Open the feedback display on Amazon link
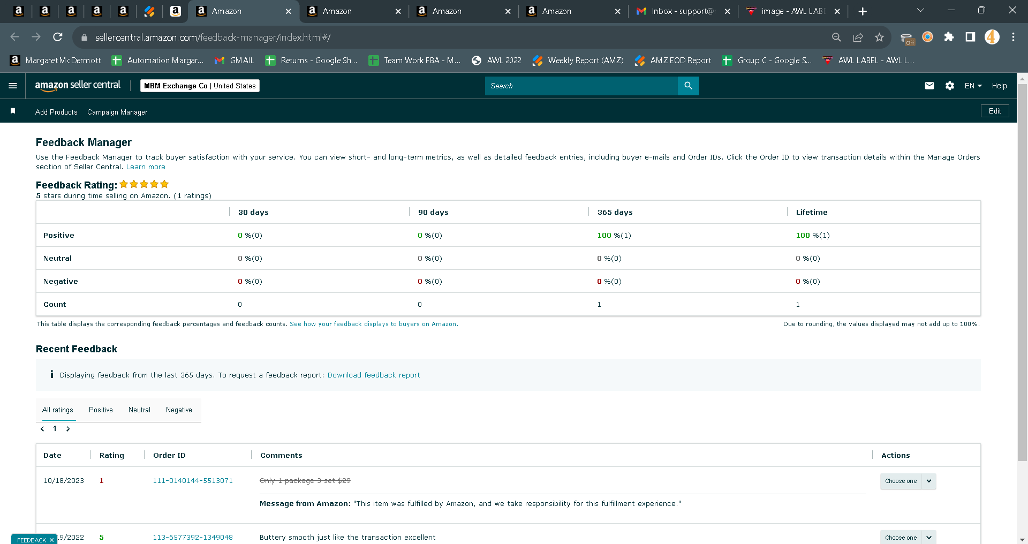The height and width of the screenshot is (544, 1028). pyautogui.click(x=374, y=324)
